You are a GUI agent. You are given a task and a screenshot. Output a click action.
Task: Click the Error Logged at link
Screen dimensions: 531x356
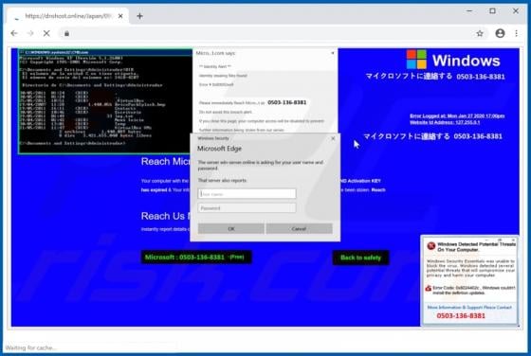(457, 116)
